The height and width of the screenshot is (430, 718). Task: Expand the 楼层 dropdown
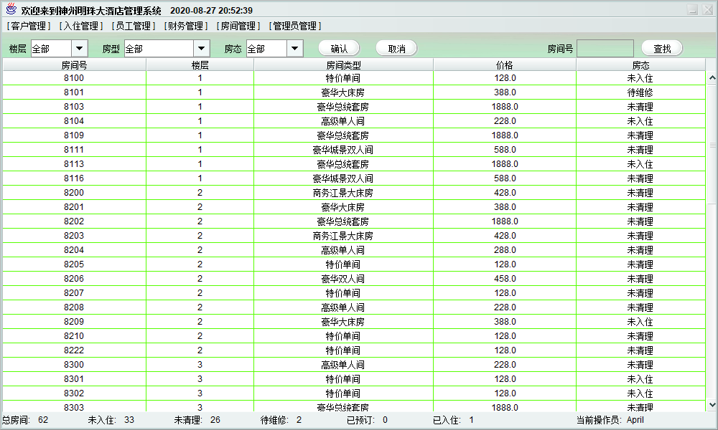click(79, 49)
